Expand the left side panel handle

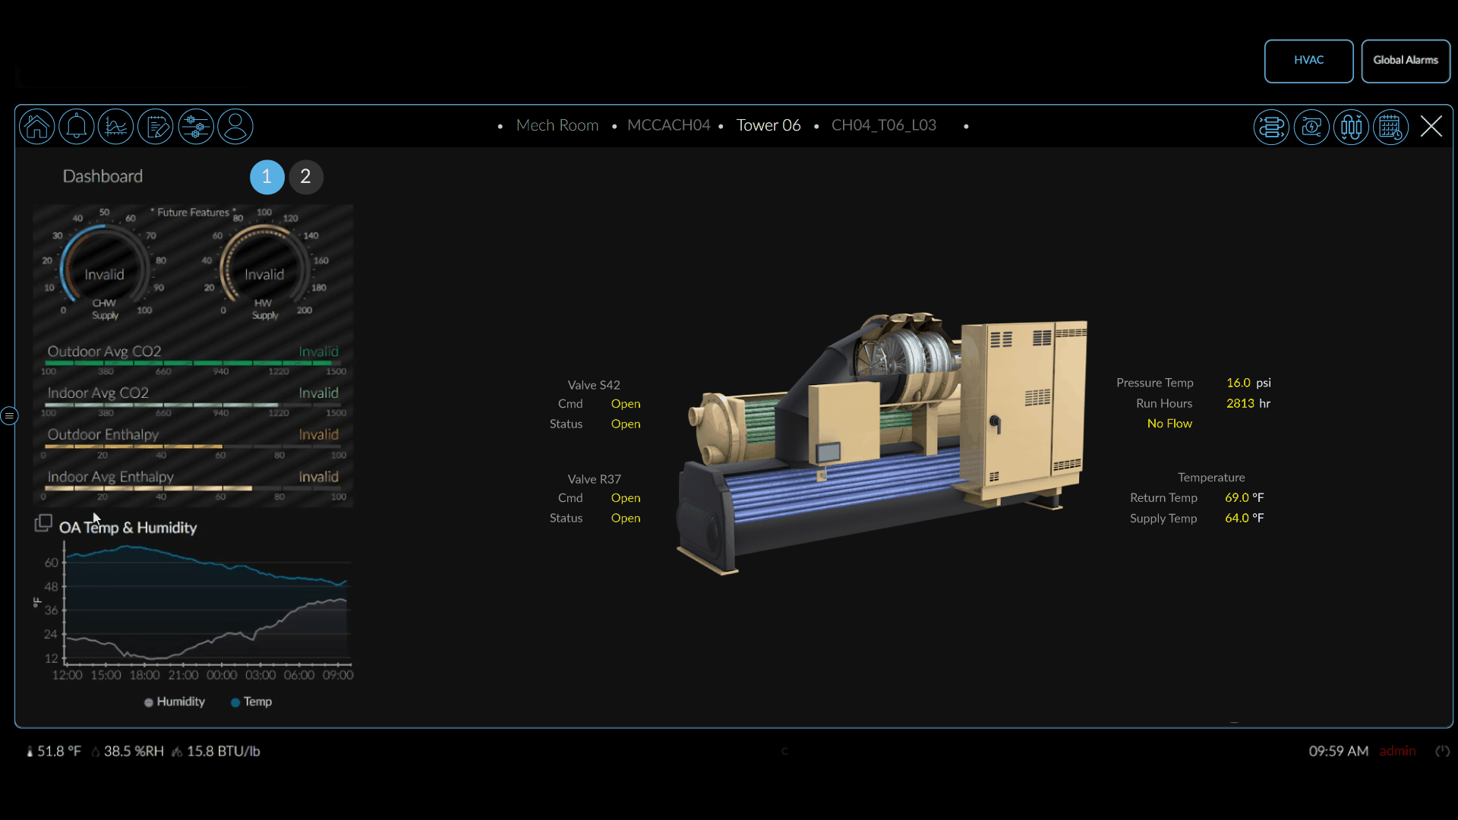[9, 415]
